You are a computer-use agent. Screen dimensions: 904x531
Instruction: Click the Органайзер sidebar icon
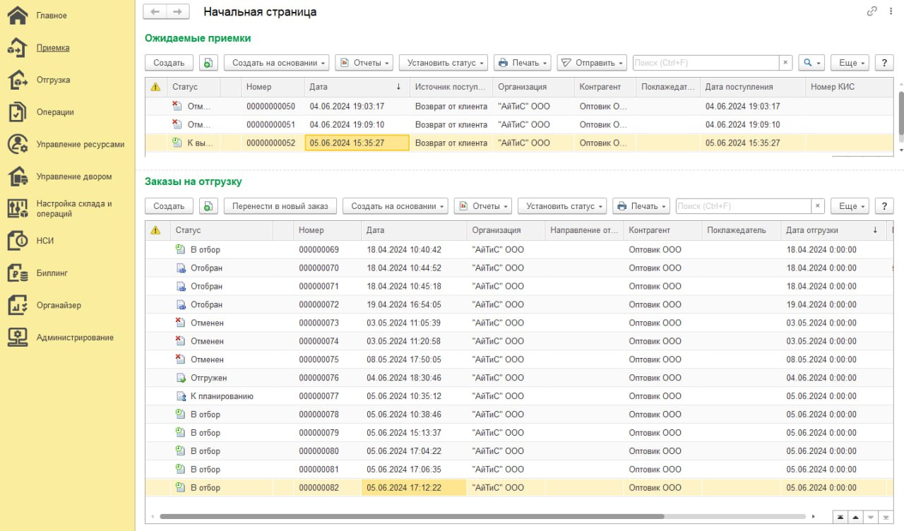[17, 306]
